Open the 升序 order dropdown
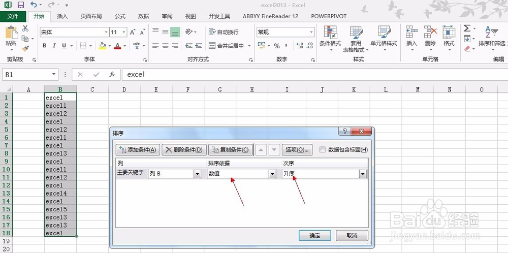 (363, 174)
